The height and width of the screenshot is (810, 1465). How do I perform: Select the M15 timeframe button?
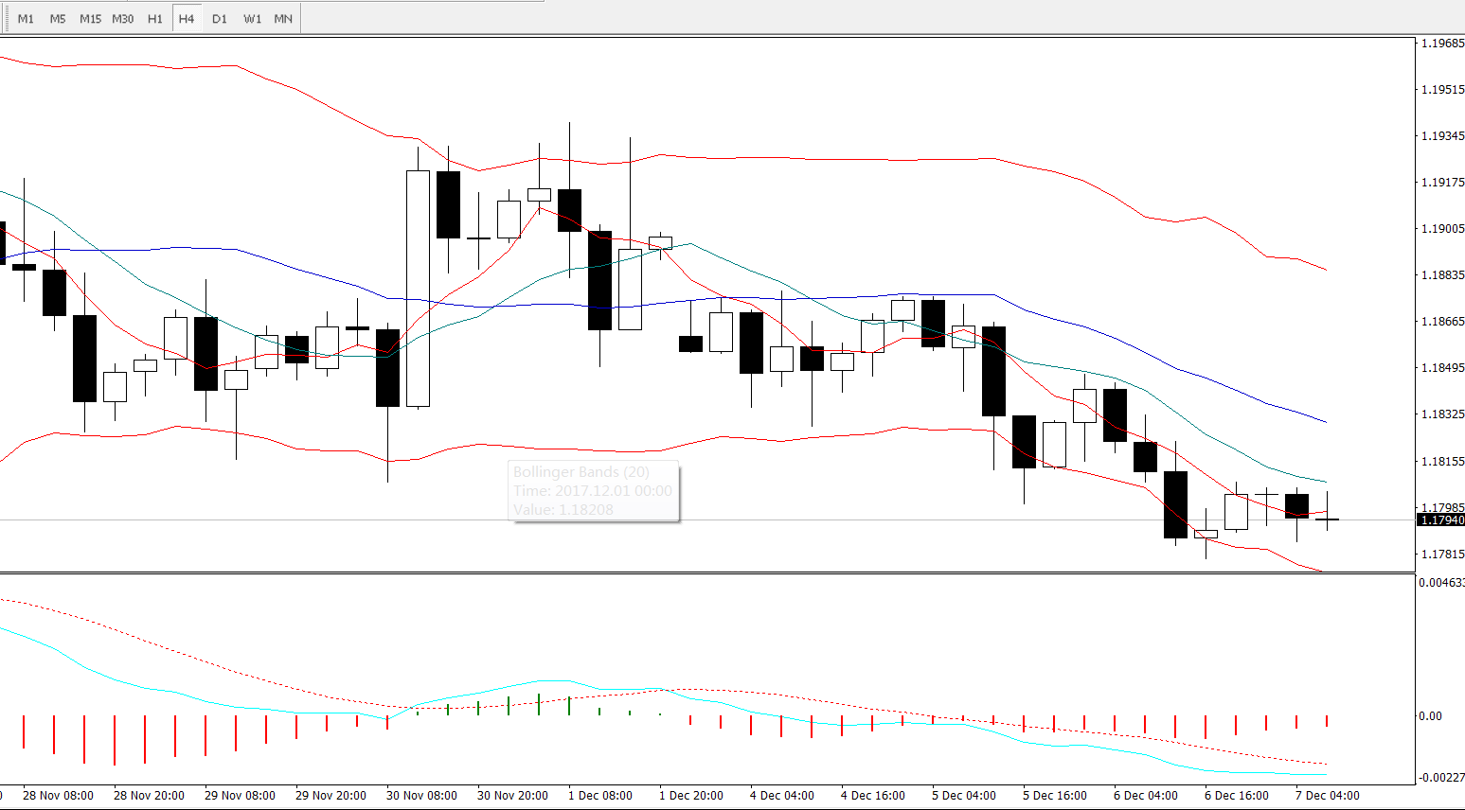point(90,19)
